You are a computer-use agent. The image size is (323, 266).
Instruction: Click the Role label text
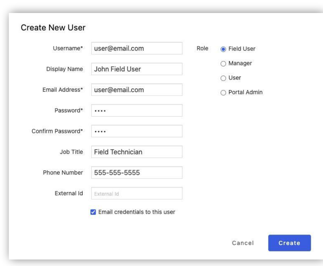[202, 49]
